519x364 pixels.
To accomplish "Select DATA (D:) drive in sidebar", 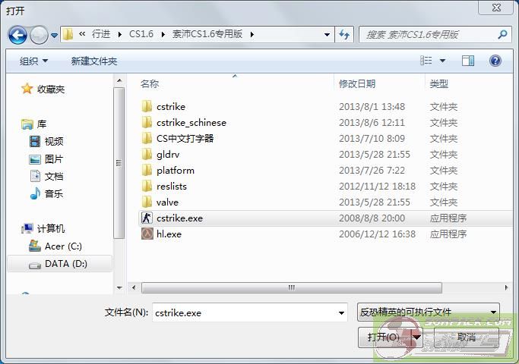I will coord(67,264).
